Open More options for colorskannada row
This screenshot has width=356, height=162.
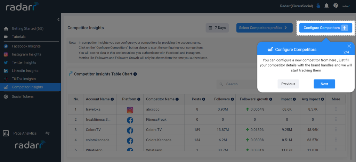pyautogui.click(x=336, y=139)
